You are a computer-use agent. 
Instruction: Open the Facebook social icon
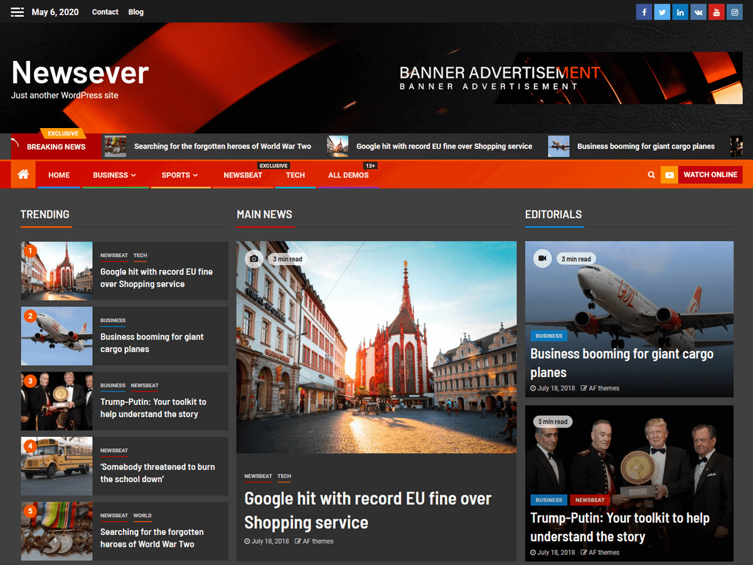click(x=643, y=11)
